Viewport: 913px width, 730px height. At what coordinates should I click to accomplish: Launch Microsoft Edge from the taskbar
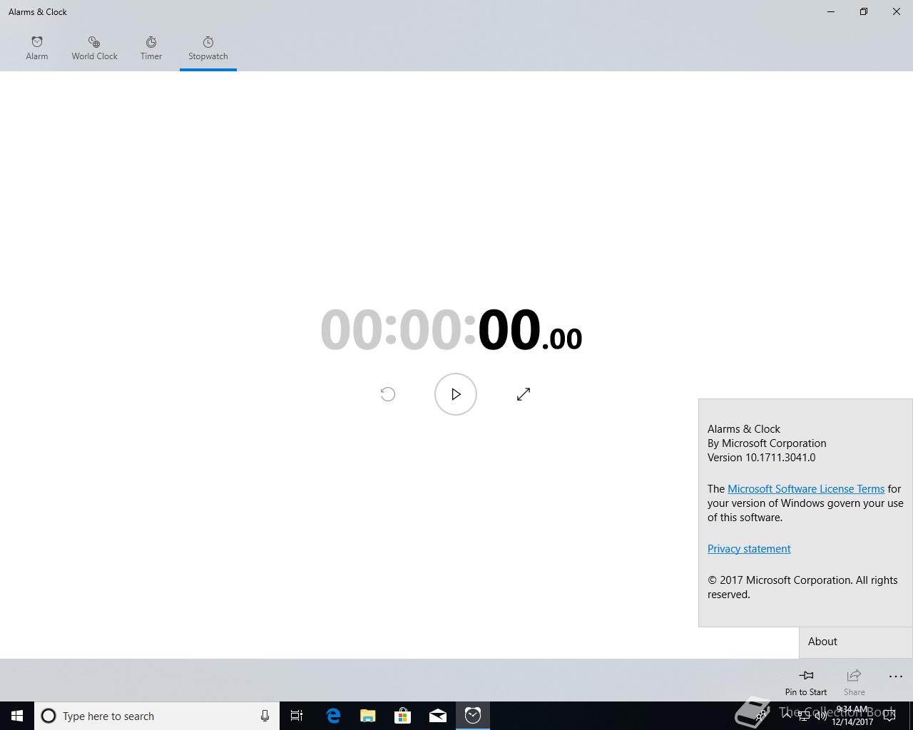333,716
